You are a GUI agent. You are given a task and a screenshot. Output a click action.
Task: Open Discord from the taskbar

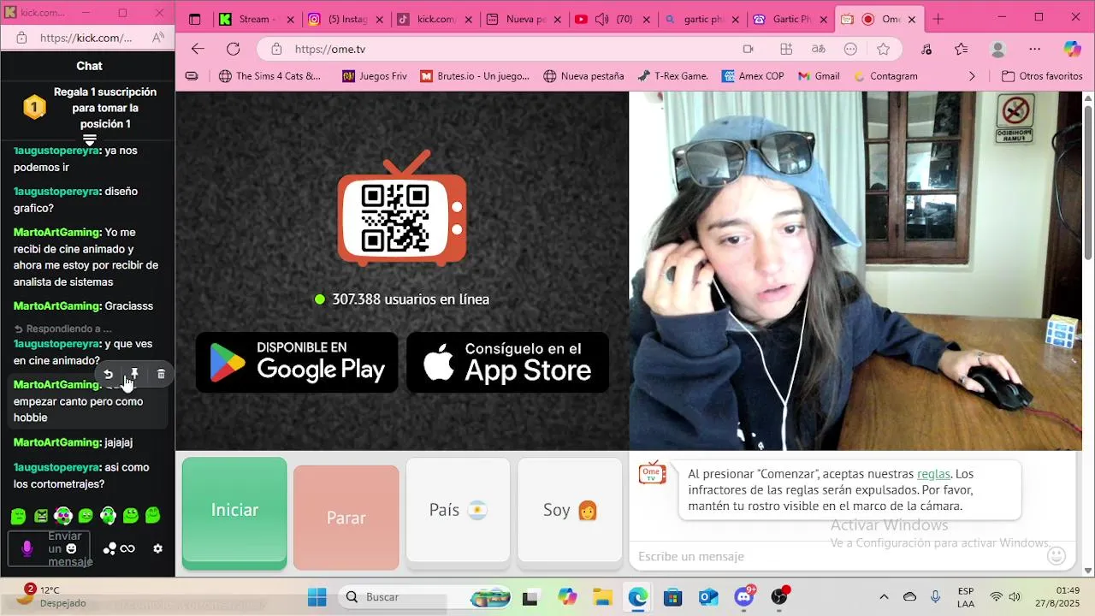point(744,596)
